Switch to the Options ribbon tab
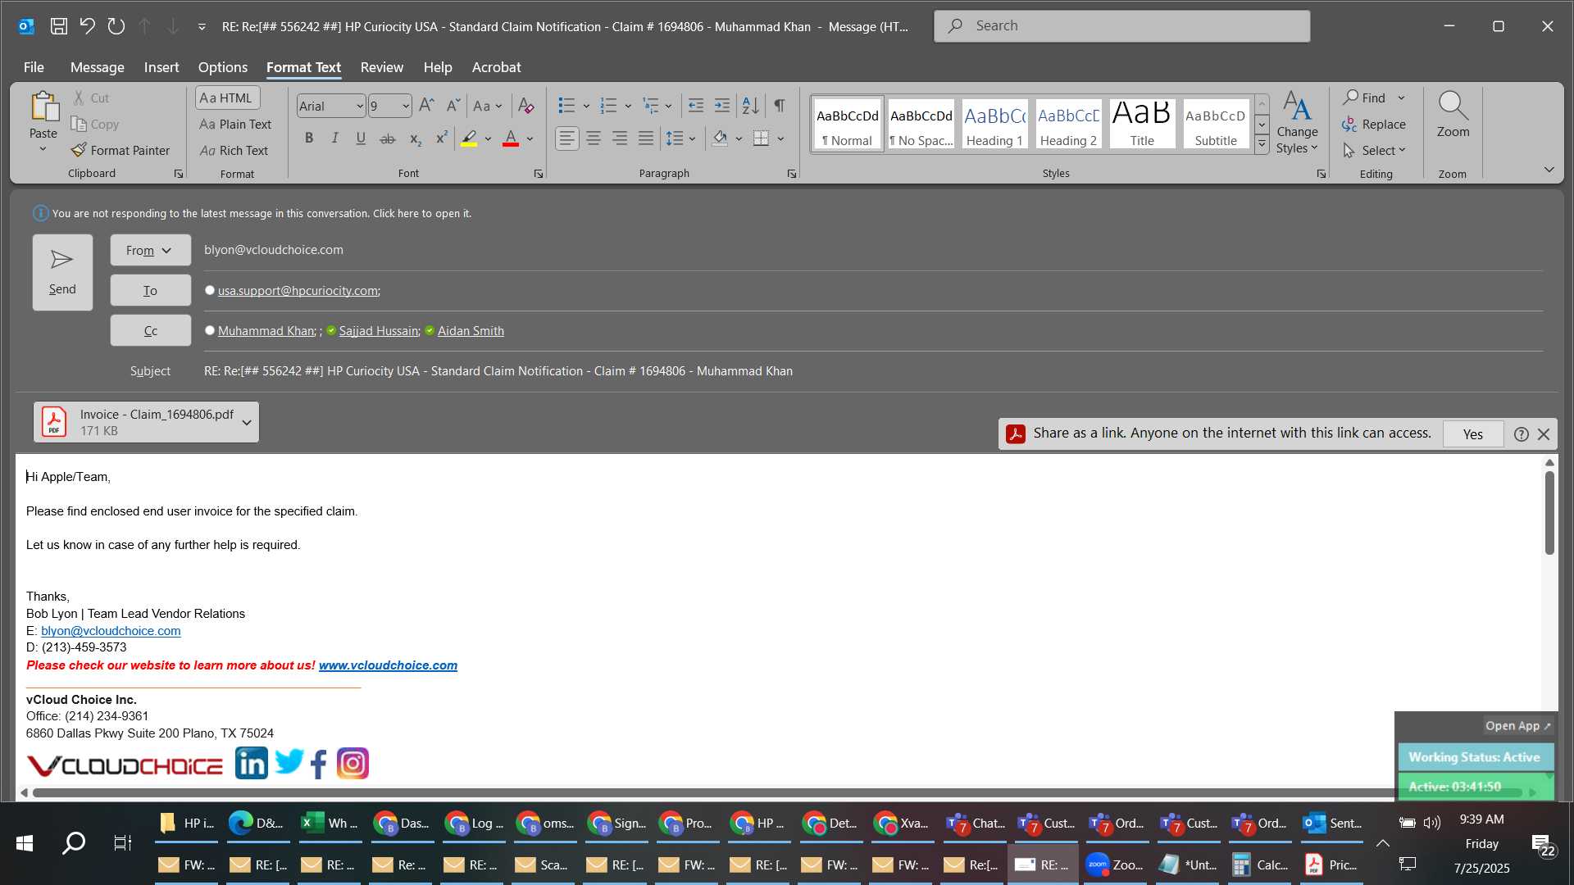 223,67
